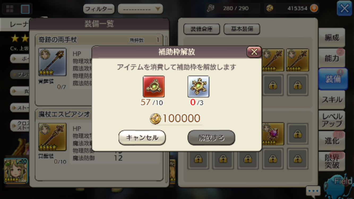
Task: Open chat via speech bubble icon
Action: pyautogui.click(x=313, y=191)
